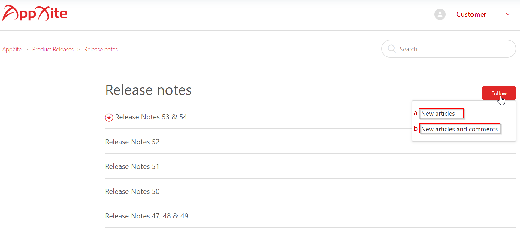Screen dimensions: 520x229
Task: Click the annotation letter b marker
Action: (x=416, y=128)
